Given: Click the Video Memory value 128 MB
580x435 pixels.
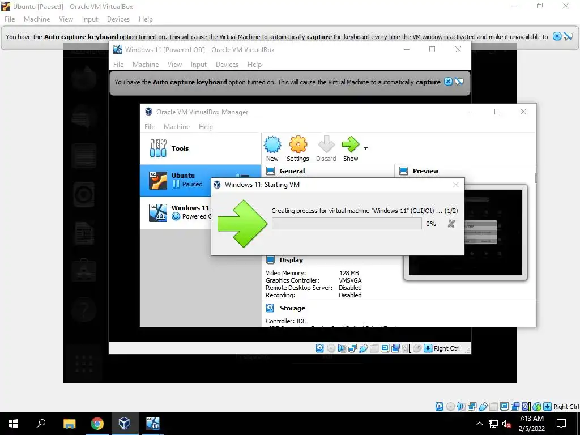Looking at the screenshot, I should click(349, 273).
